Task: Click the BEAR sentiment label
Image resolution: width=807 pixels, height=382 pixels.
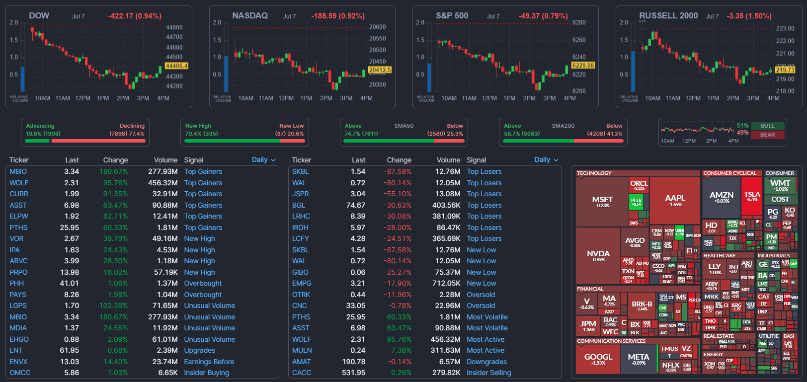Action: click(x=768, y=135)
